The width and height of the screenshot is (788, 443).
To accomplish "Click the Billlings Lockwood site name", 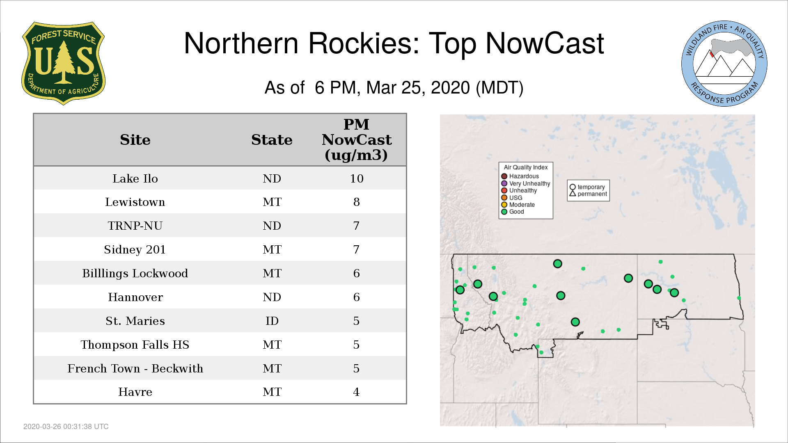I will (135, 273).
